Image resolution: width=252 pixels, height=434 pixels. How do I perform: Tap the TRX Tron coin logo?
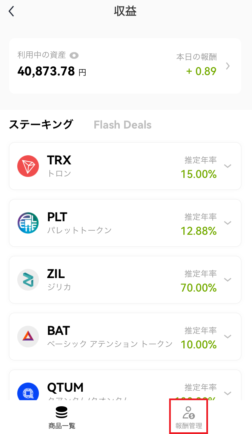(x=28, y=166)
